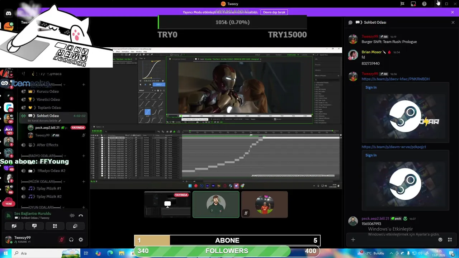This screenshot has height=258, width=459.
Task: Select the streaming screen tile marked YAYINDA
Action: (167, 204)
